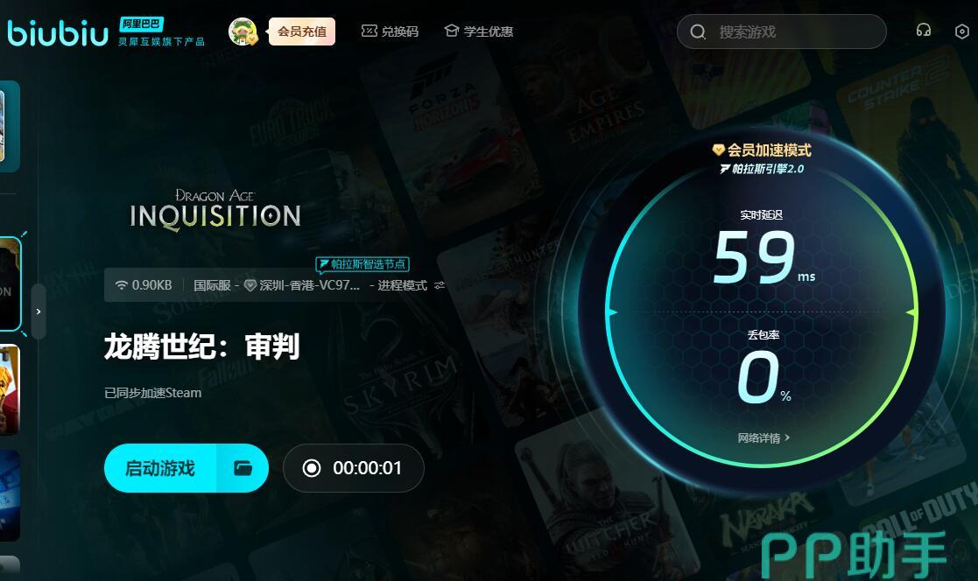The height and width of the screenshot is (581, 978).
Task: Open the user avatar profile
Action: (243, 31)
